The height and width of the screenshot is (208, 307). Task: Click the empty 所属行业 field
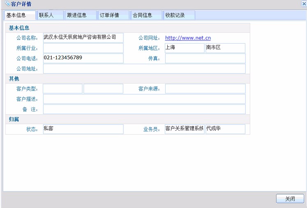tap(83, 48)
